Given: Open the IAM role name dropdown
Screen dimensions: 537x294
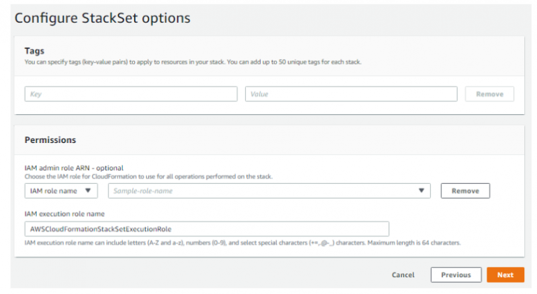Looking at the screenshot, I should click(x=60, y=191).
